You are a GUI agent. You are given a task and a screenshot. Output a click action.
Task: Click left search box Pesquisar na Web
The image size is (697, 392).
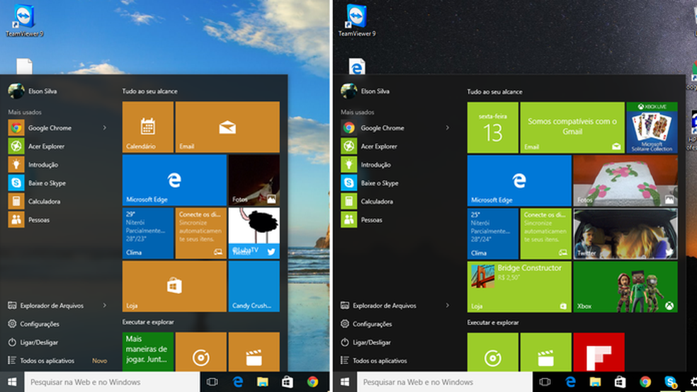tap(112, 382)
